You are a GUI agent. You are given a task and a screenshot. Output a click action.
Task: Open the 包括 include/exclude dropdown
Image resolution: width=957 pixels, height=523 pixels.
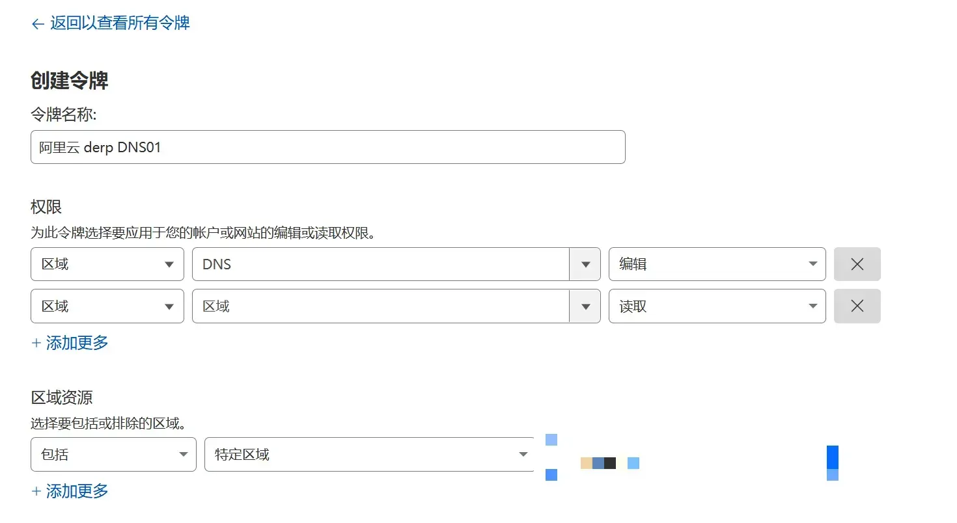click(x=113, y=454)
